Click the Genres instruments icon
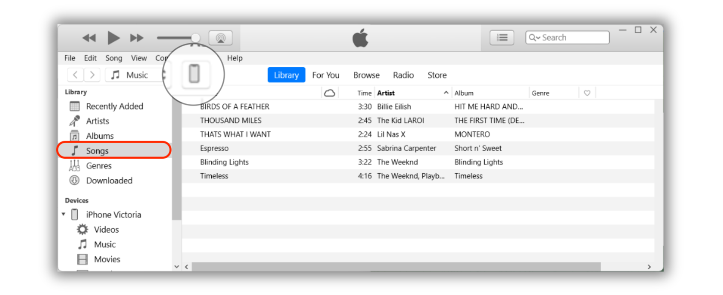This screenshot has height=295, width=723. click(75, 166)
